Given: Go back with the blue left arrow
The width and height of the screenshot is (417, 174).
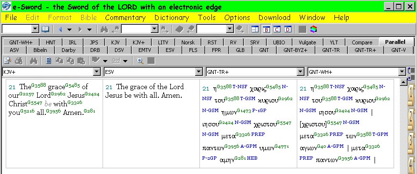Looking at the screenshot, I should (x=60, y=29).
